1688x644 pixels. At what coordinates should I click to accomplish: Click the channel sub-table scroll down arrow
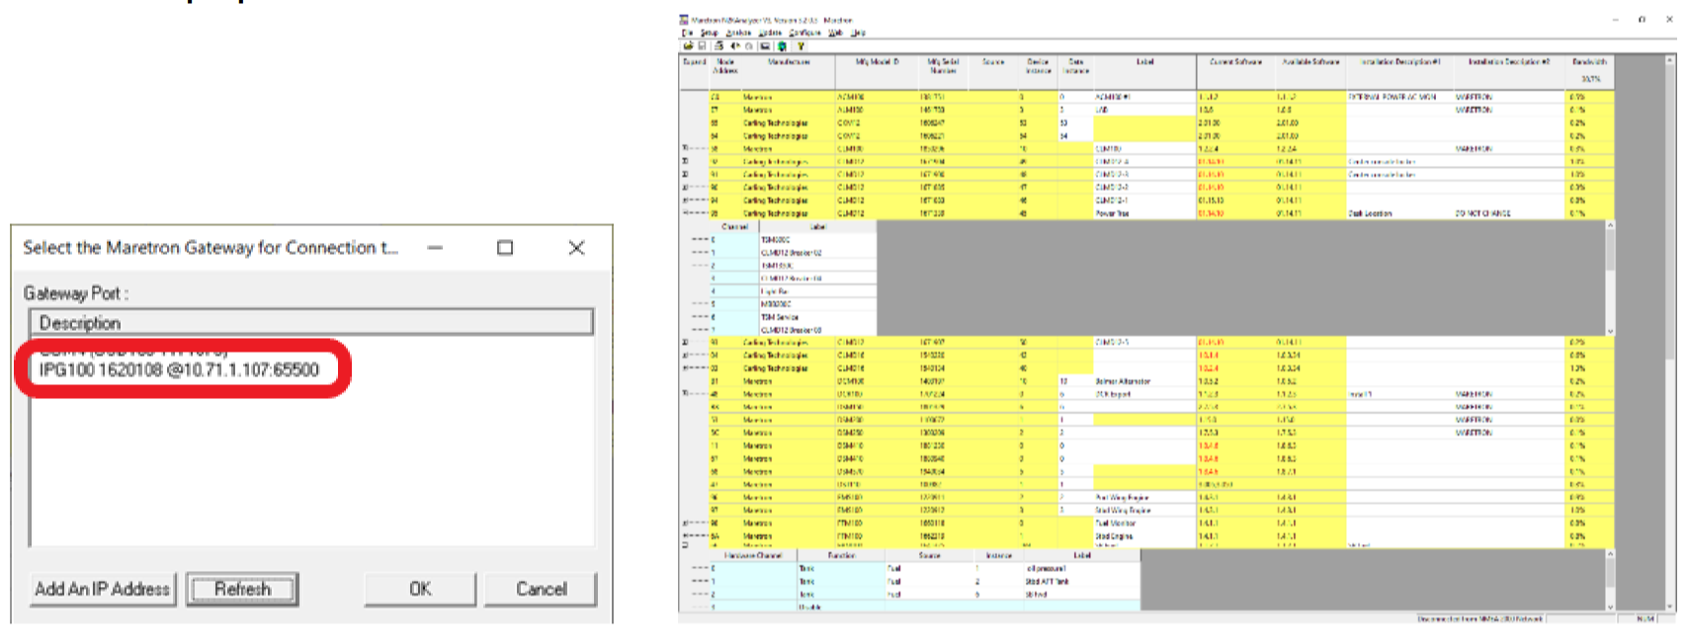1610,331
